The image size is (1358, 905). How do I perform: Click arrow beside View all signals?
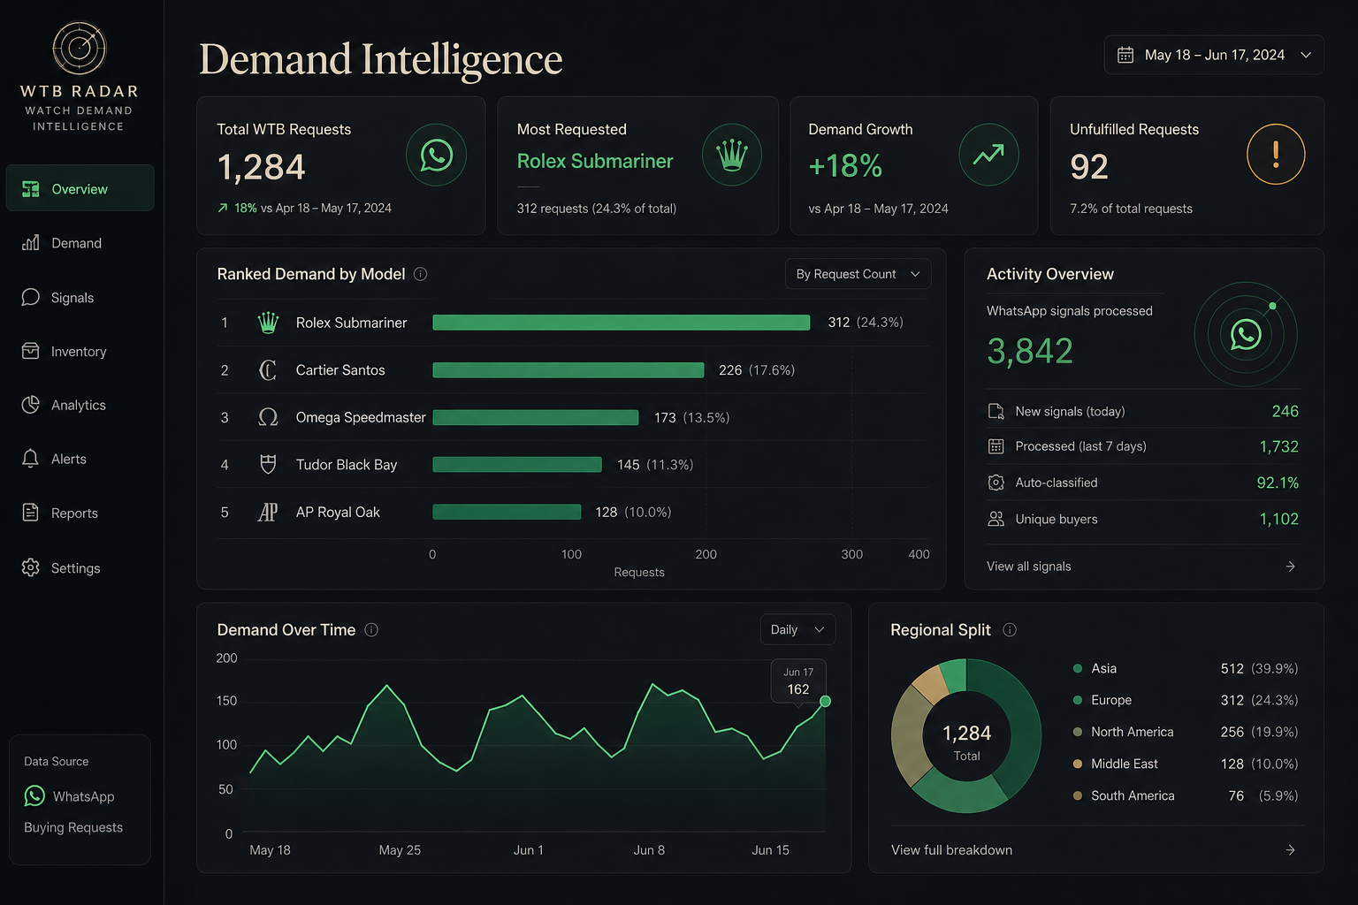(1291, 567)
